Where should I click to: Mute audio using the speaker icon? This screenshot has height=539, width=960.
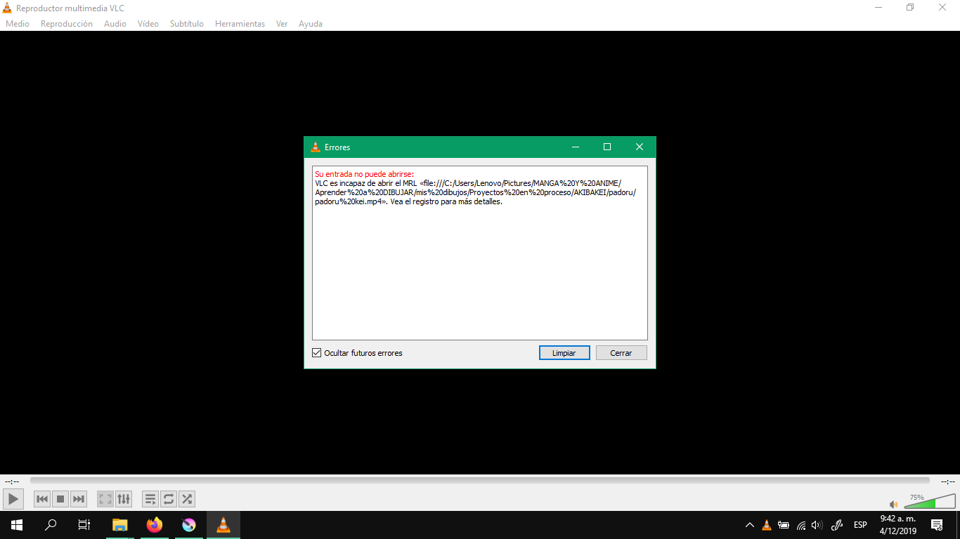pyautogui.click(x=893, y=504)
